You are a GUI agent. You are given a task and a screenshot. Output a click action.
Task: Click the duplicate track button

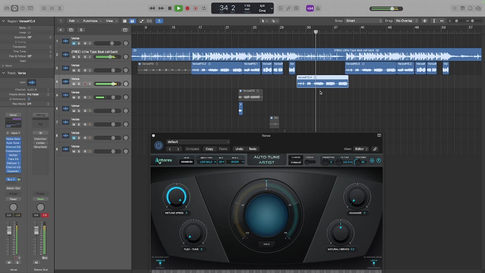[x=71, y=30]
